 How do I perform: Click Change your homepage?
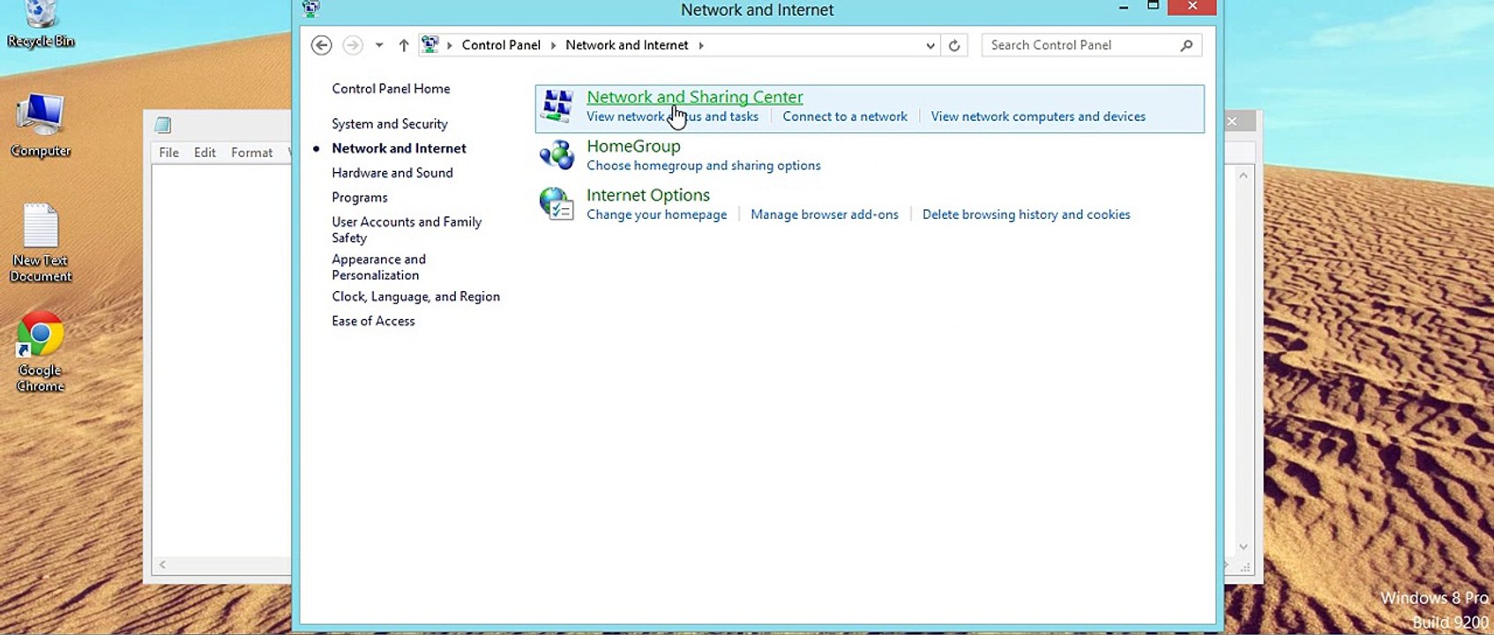pos(657,214)
